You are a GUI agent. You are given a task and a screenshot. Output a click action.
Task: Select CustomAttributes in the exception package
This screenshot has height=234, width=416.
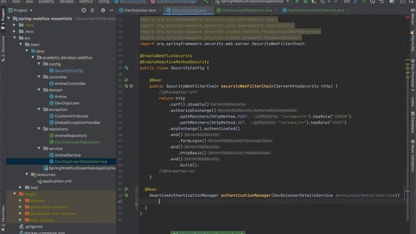coord(71,116)
